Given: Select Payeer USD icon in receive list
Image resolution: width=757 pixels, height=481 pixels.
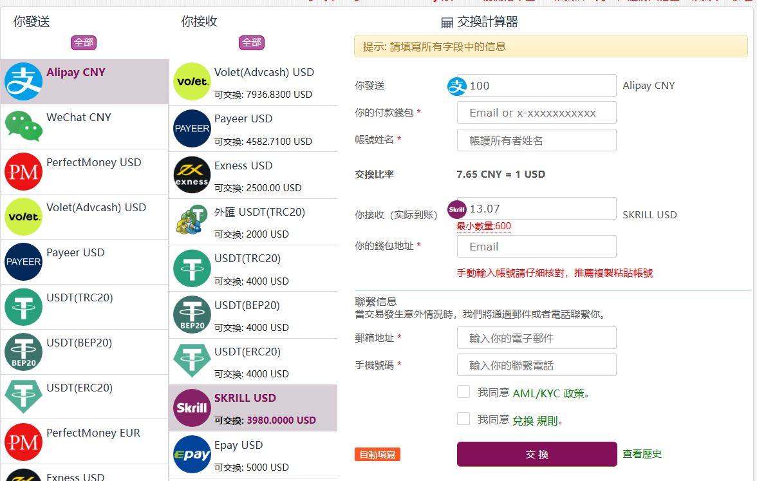Looking at the screenshot, I should click(x=192, y=129).
